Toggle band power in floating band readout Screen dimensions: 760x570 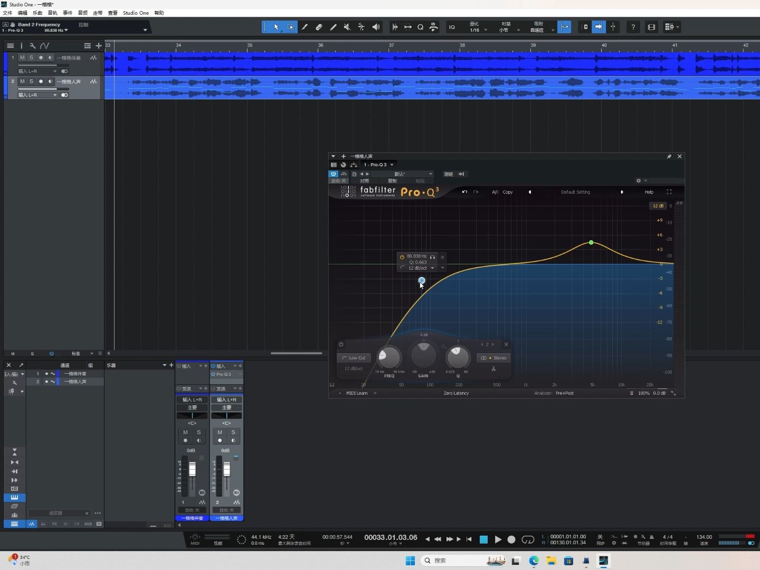402,257
